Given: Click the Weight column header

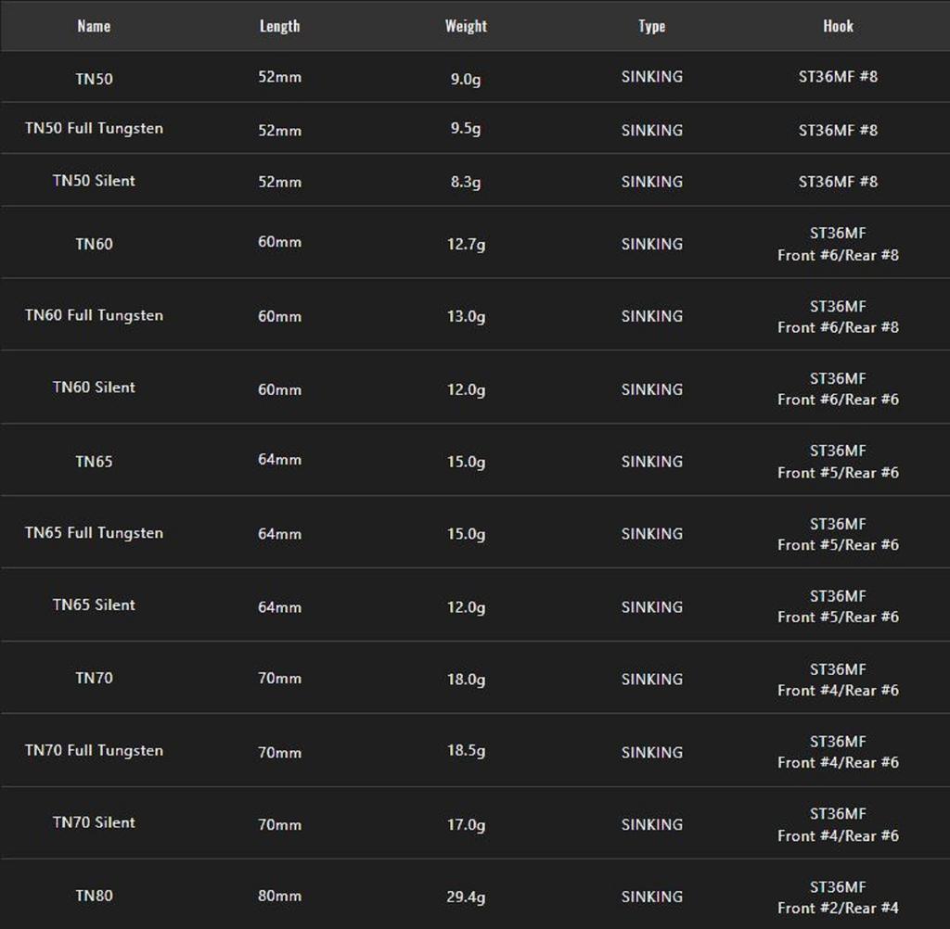Looking at the screenshot, I should point(466,26).
